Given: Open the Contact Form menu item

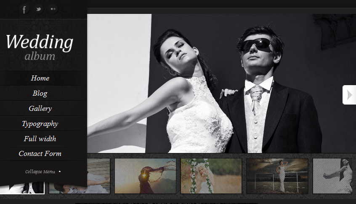Looking at the screenshot, I should (x=40, y=154).
